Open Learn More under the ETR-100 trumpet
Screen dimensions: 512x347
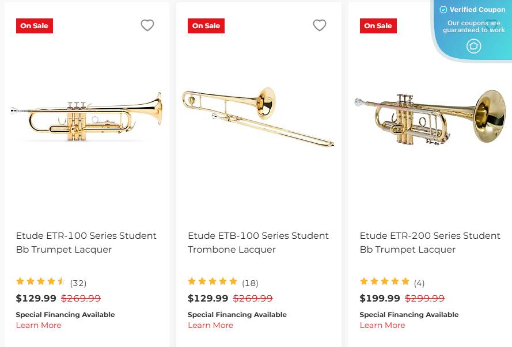(39, 325)
